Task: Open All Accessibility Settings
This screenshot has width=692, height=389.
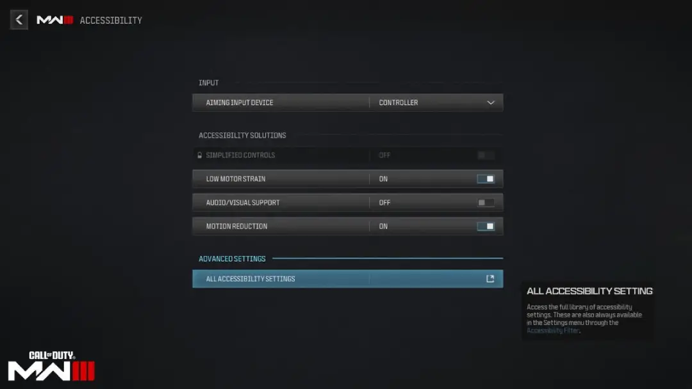Action: 348,279
